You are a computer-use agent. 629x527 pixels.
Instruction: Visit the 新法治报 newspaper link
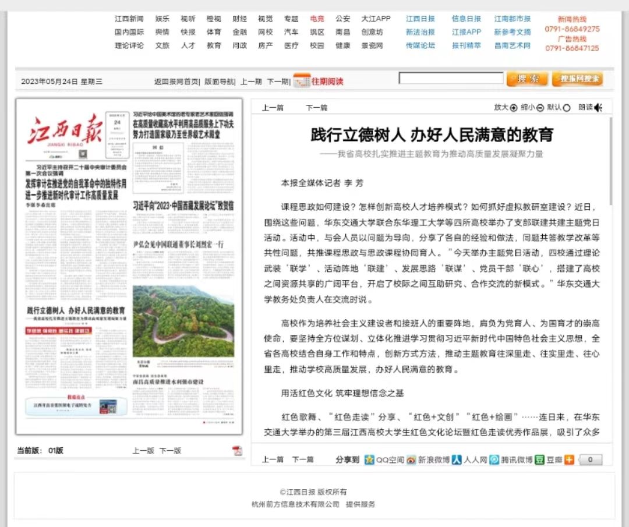(x=420, y=32)
